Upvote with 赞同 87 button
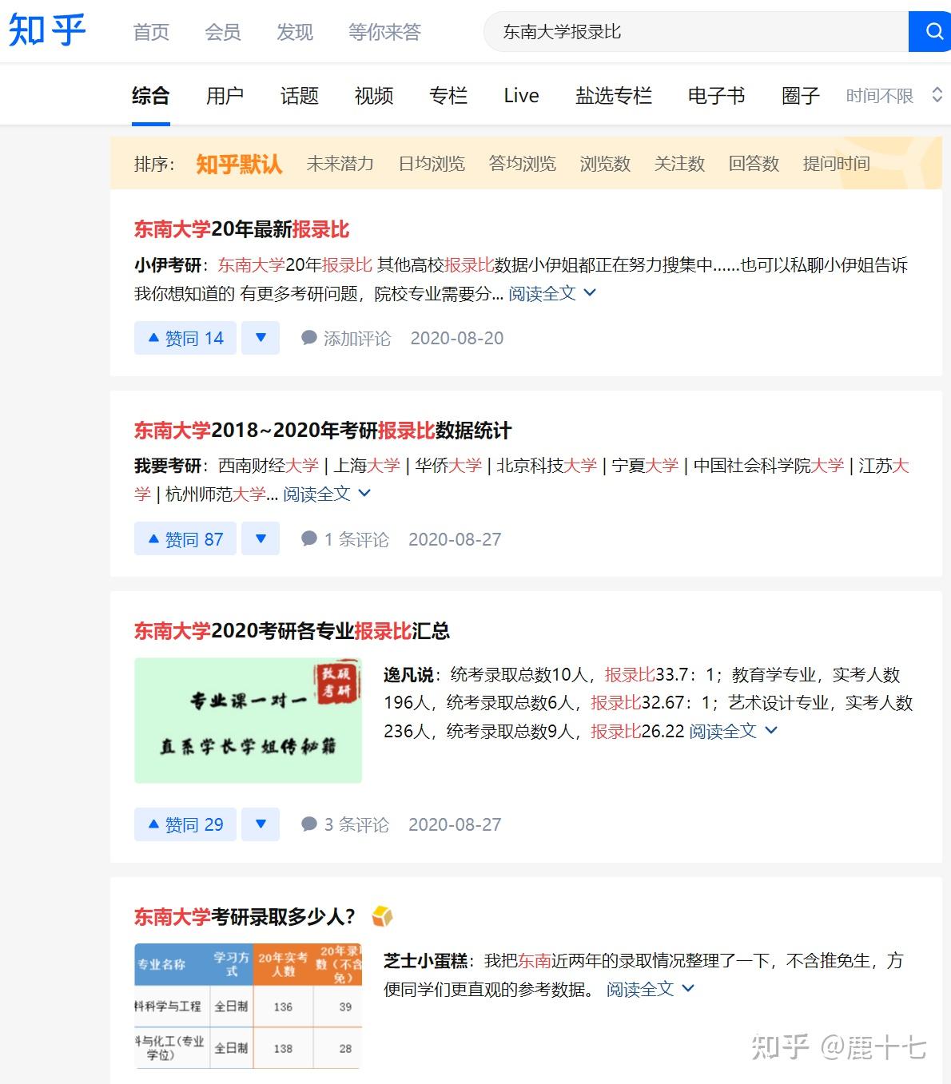Viewport: 951px width, 1084px height. pos(185,539)
